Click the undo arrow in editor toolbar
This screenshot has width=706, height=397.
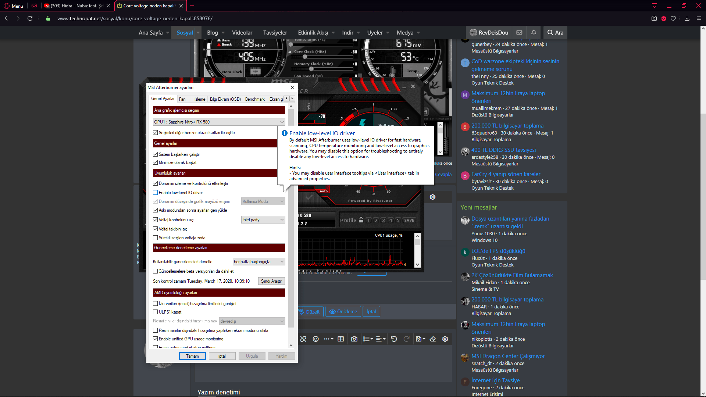pyautogui.click(x=394, y=339)
